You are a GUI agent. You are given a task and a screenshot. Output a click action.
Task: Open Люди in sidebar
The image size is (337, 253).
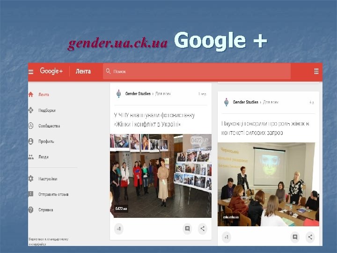[44, 157]
